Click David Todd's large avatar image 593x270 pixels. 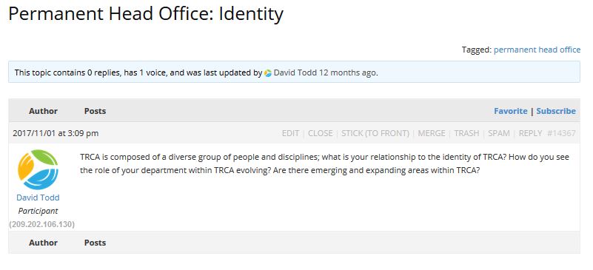coord(38,169)
